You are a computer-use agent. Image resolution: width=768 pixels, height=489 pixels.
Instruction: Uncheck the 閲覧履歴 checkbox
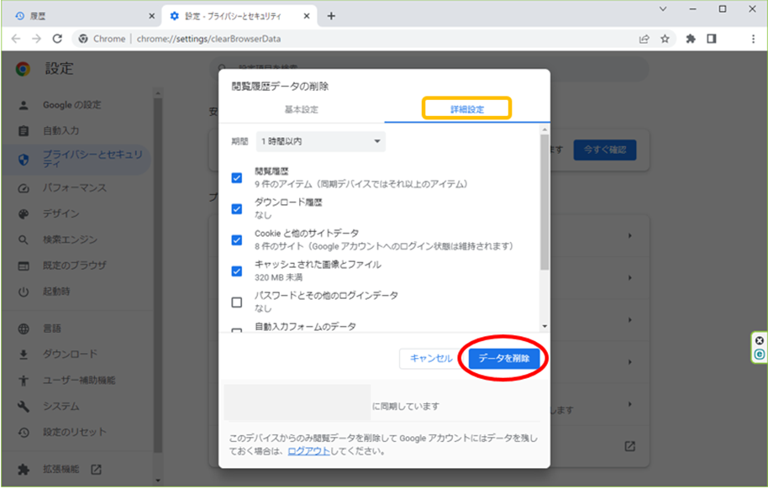click(237, 178)
